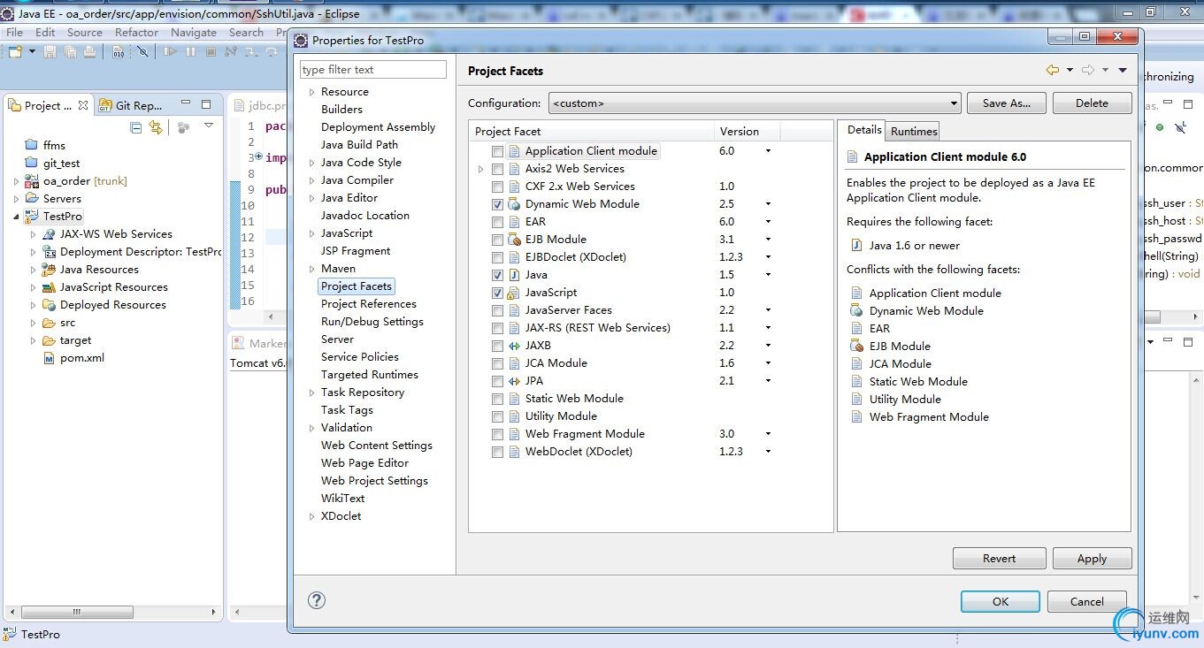
Task: Click the forward arrow in Properties dialog
Action: [x=1088, y=71]
